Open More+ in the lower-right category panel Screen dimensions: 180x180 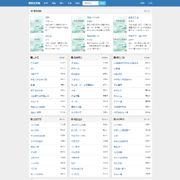[147, 119]
